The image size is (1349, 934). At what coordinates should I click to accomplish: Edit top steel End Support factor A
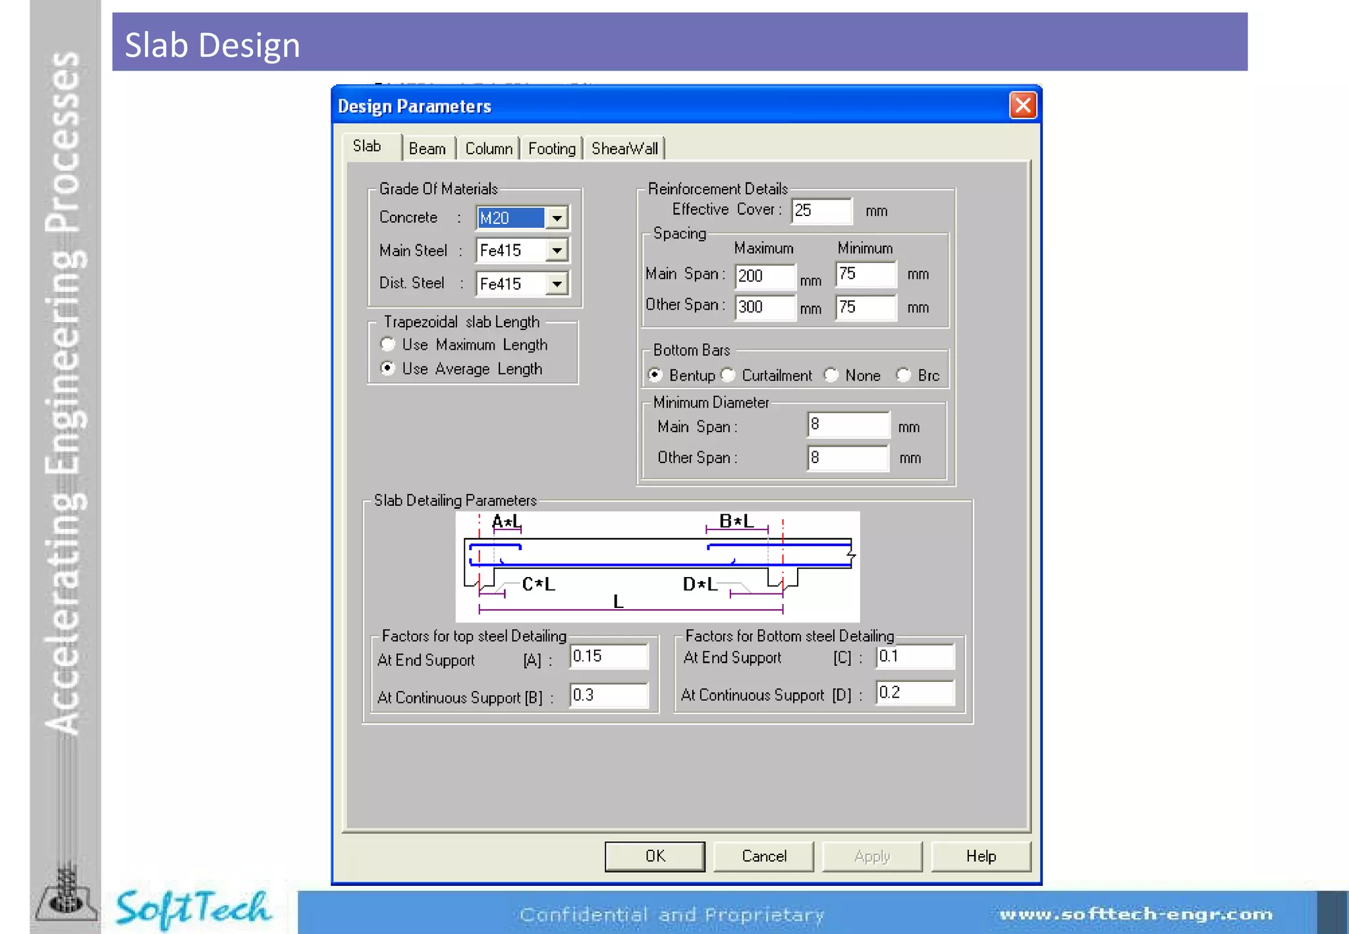[609, 657]
